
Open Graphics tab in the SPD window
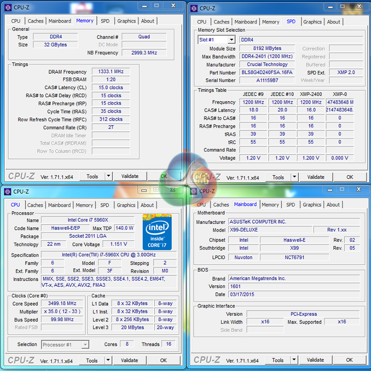tap(312, 22)
